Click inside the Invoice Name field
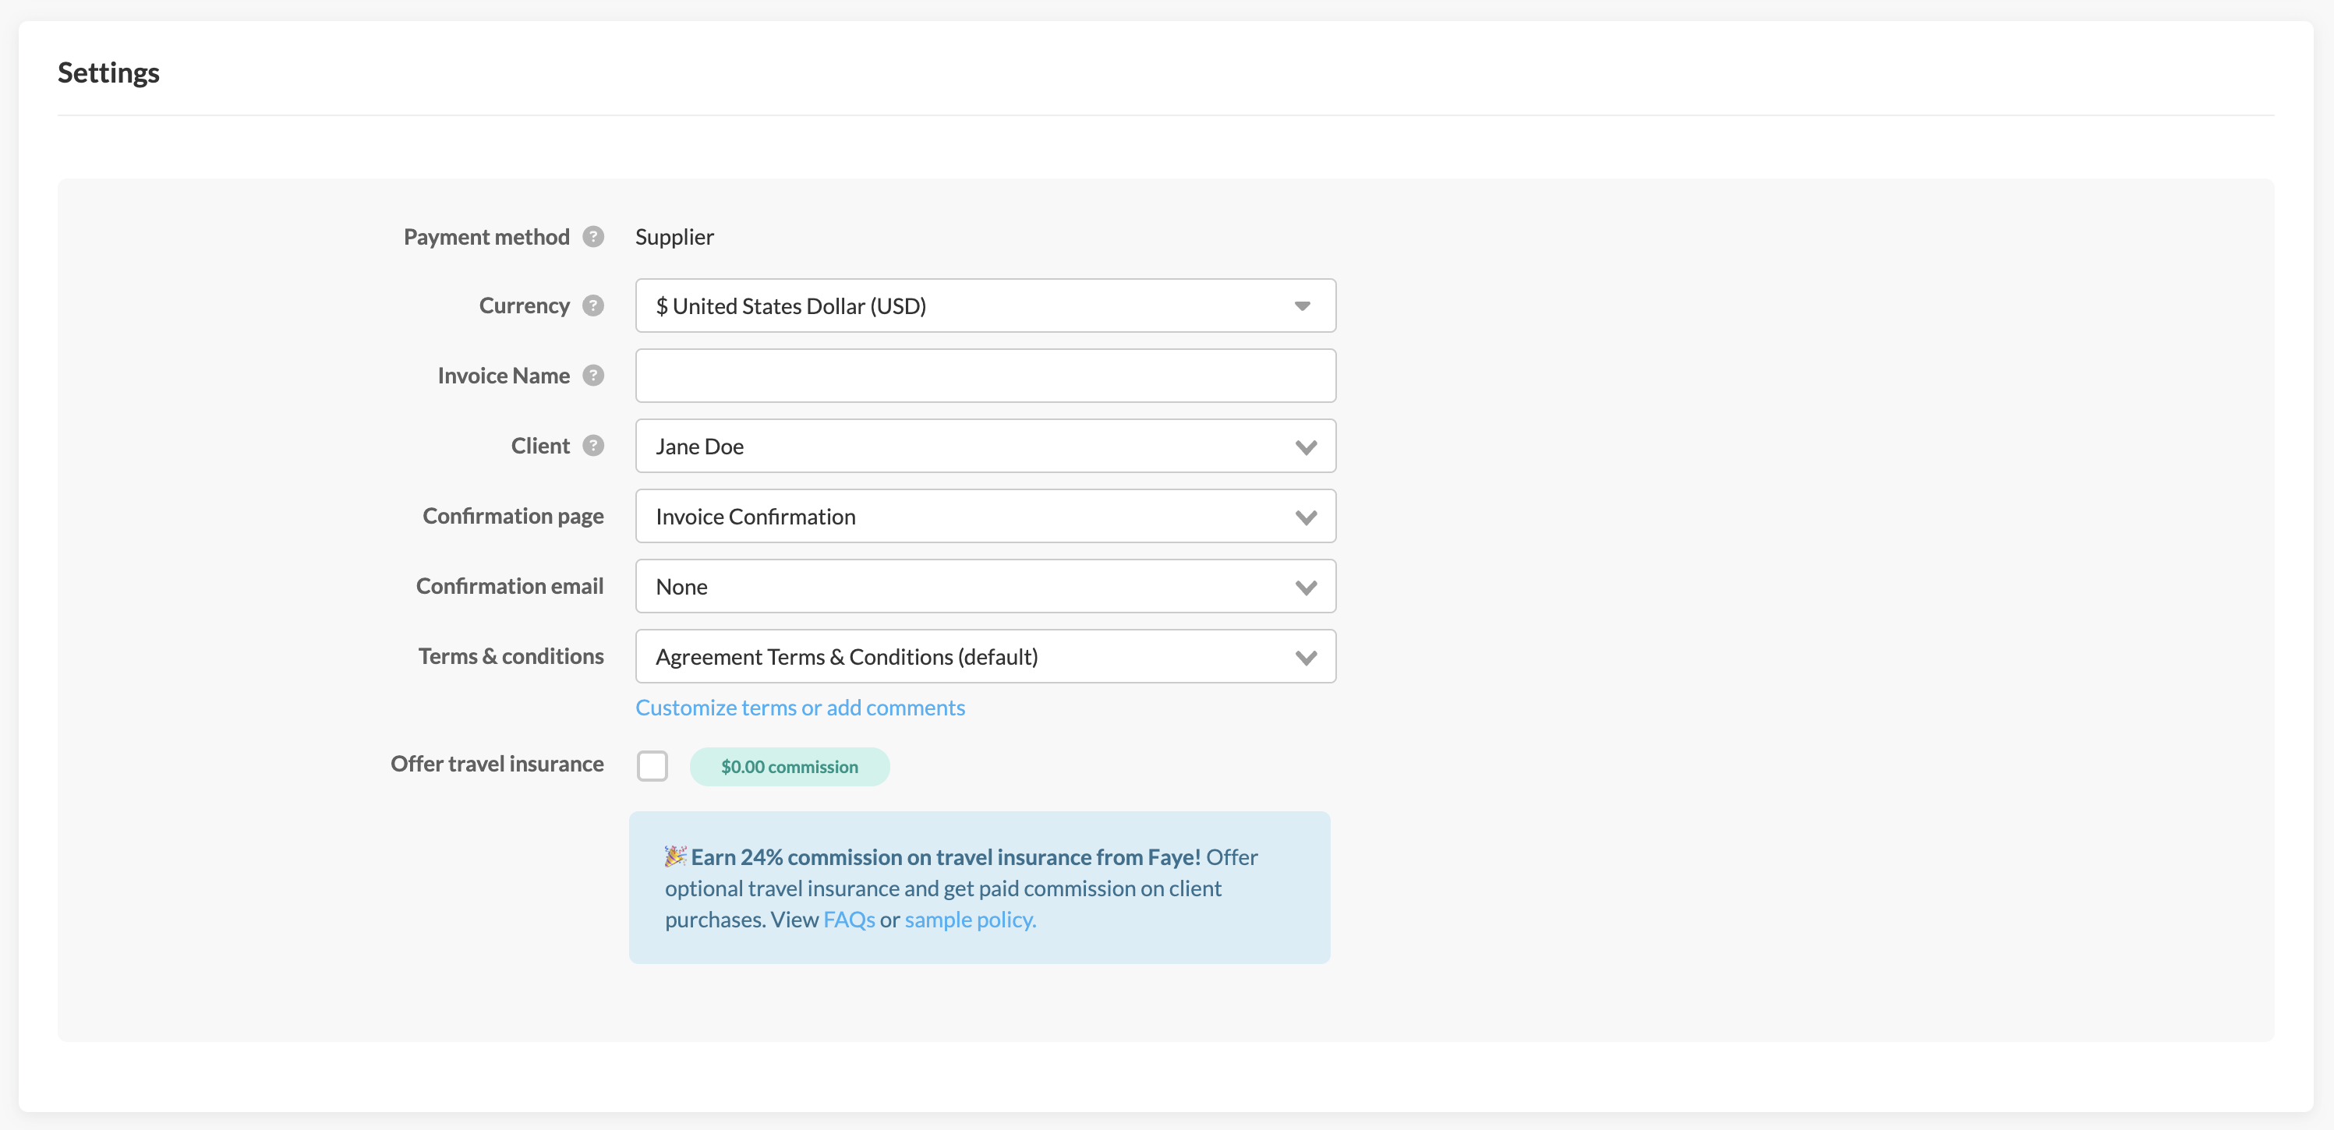Viewport: 2334px width, 1130px height. pyautogui.click(x=984, y=376)
